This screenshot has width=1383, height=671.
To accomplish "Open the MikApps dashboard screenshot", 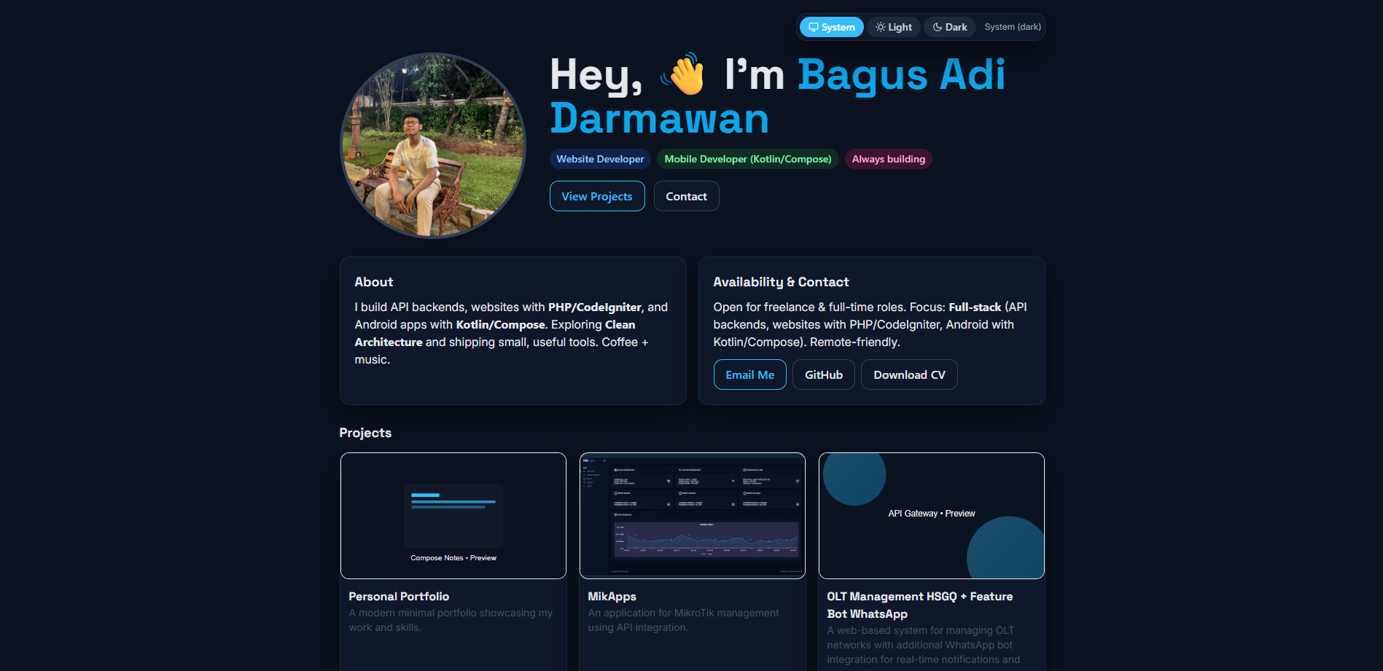I will click(692, 516).
